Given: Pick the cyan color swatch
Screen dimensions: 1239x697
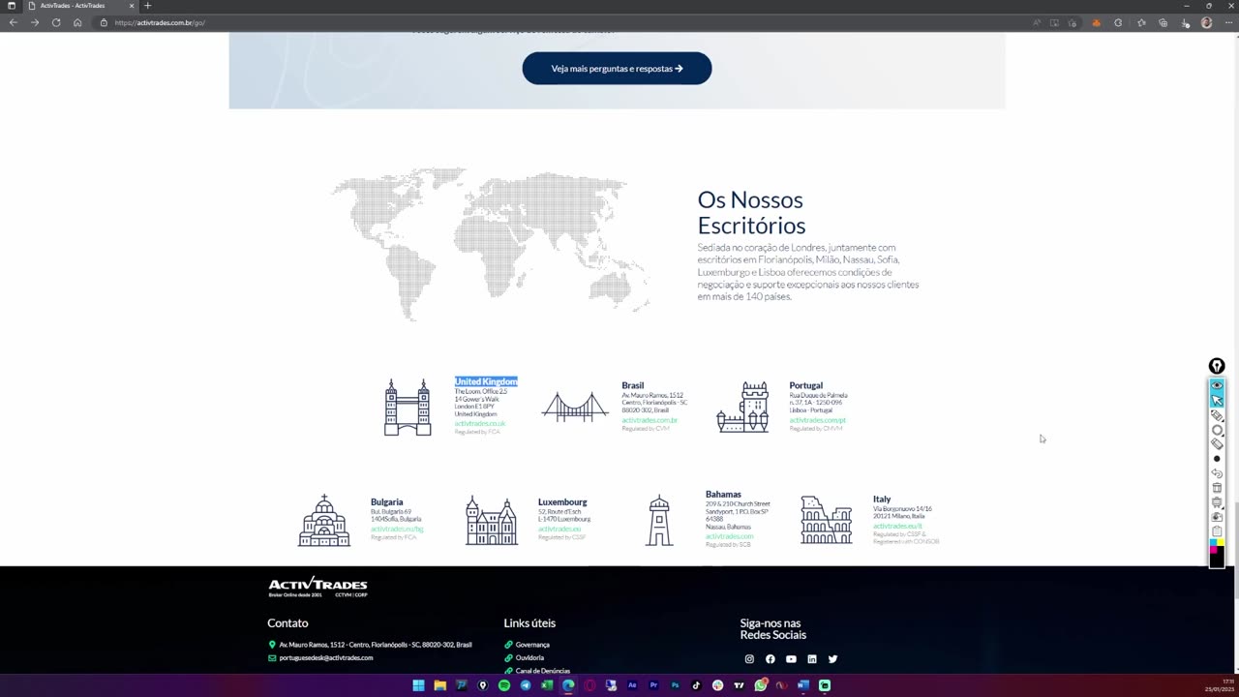Looking at the screenshot, I should pos(1213,542).
